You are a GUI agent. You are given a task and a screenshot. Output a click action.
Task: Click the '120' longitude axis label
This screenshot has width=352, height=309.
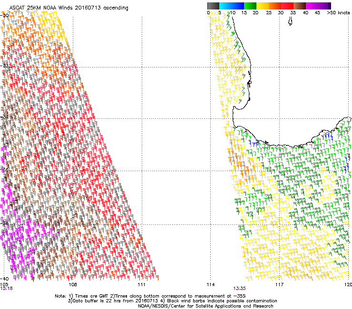[348, 285]
